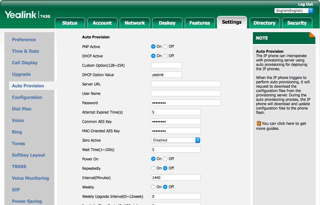
Task: Focus the Interval(Minutes) field
Action: (175, 178)
